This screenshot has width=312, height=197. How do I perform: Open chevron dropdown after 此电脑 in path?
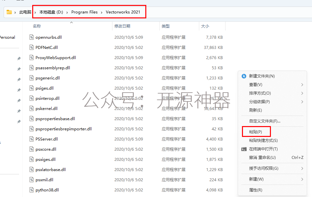pyautogui.click(x=35, y=12)
